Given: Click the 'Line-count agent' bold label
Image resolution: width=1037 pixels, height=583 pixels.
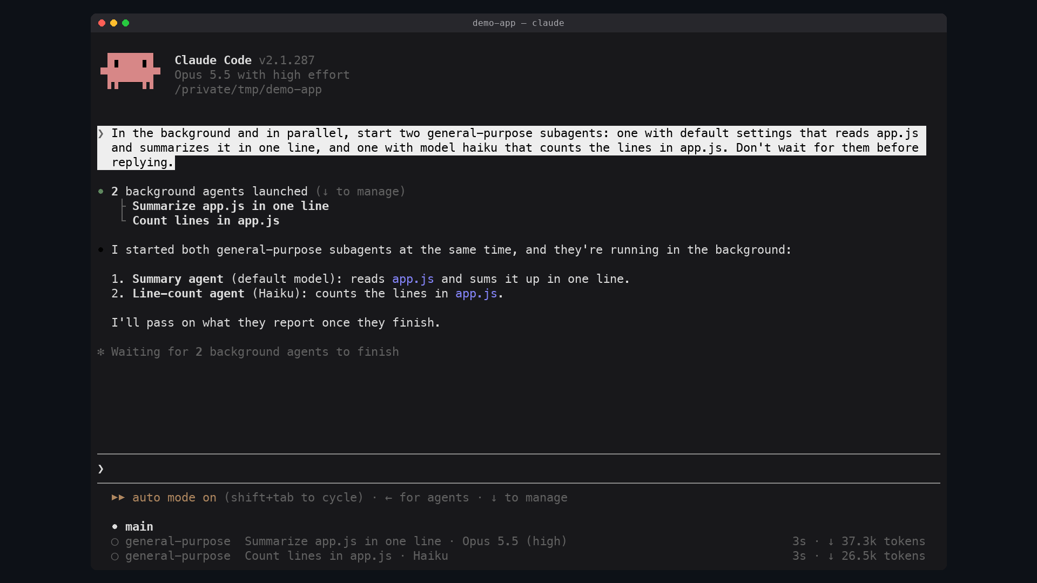Looking at the screenshot, I should [x=188, y=294].
